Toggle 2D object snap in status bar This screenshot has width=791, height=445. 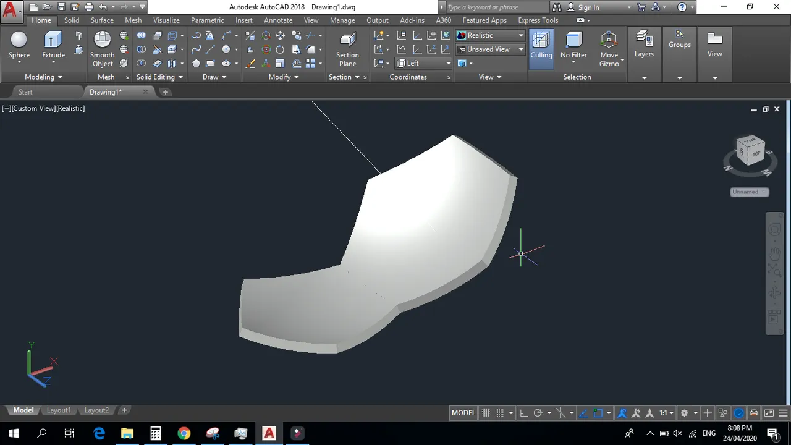click(x=598, y=413)
